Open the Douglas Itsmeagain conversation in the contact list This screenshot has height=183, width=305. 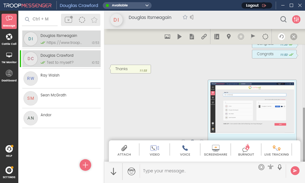(61, 39)
